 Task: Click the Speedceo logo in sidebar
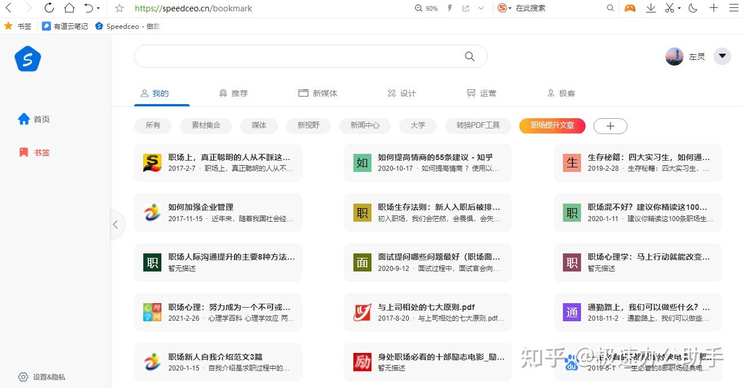tap(27, 59)
